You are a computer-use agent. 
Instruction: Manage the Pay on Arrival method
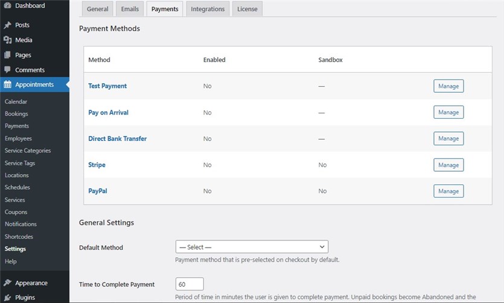coord(448,113)
